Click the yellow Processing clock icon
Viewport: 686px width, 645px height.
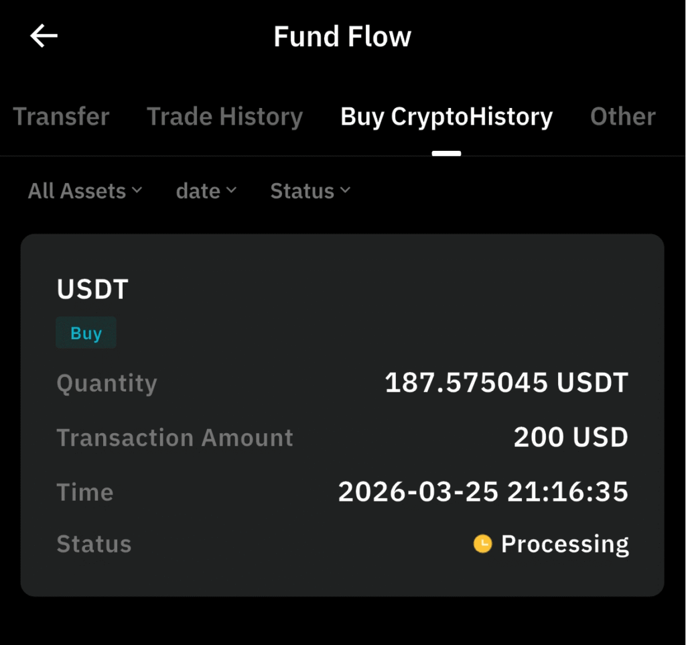482,544
